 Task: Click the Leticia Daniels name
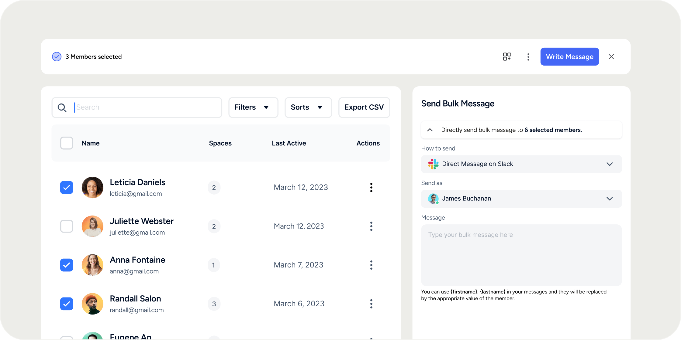pyautogui.click(x=137, y=182)
